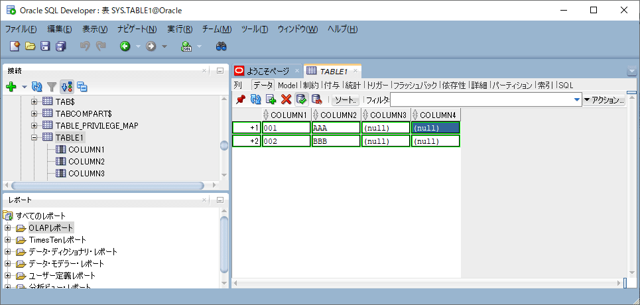The height and width of the screenshot is (305, 640).
Task: Open the editor tab list dropdown
Action: tap(632, 72)
